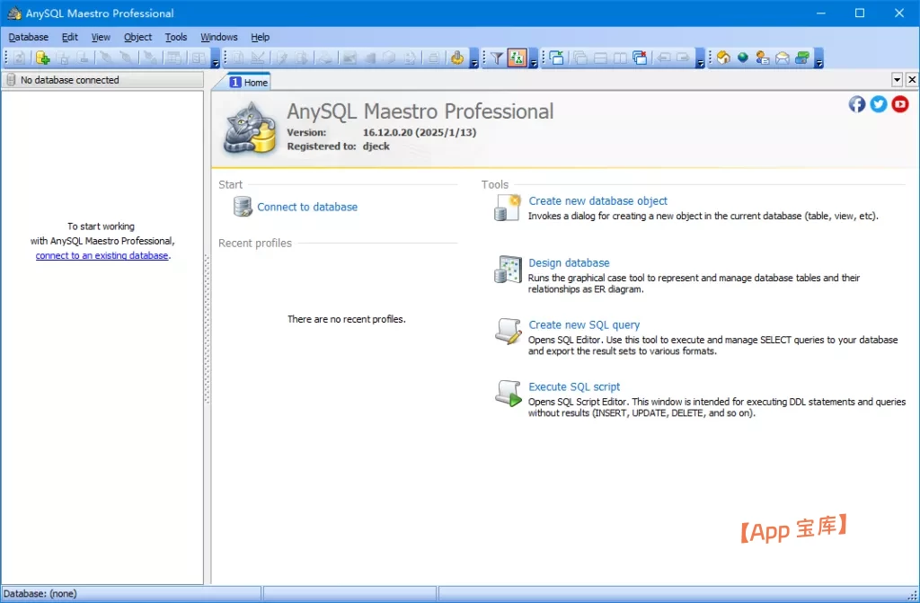Expand the filter toolbar options arrow

pos(534,61)
